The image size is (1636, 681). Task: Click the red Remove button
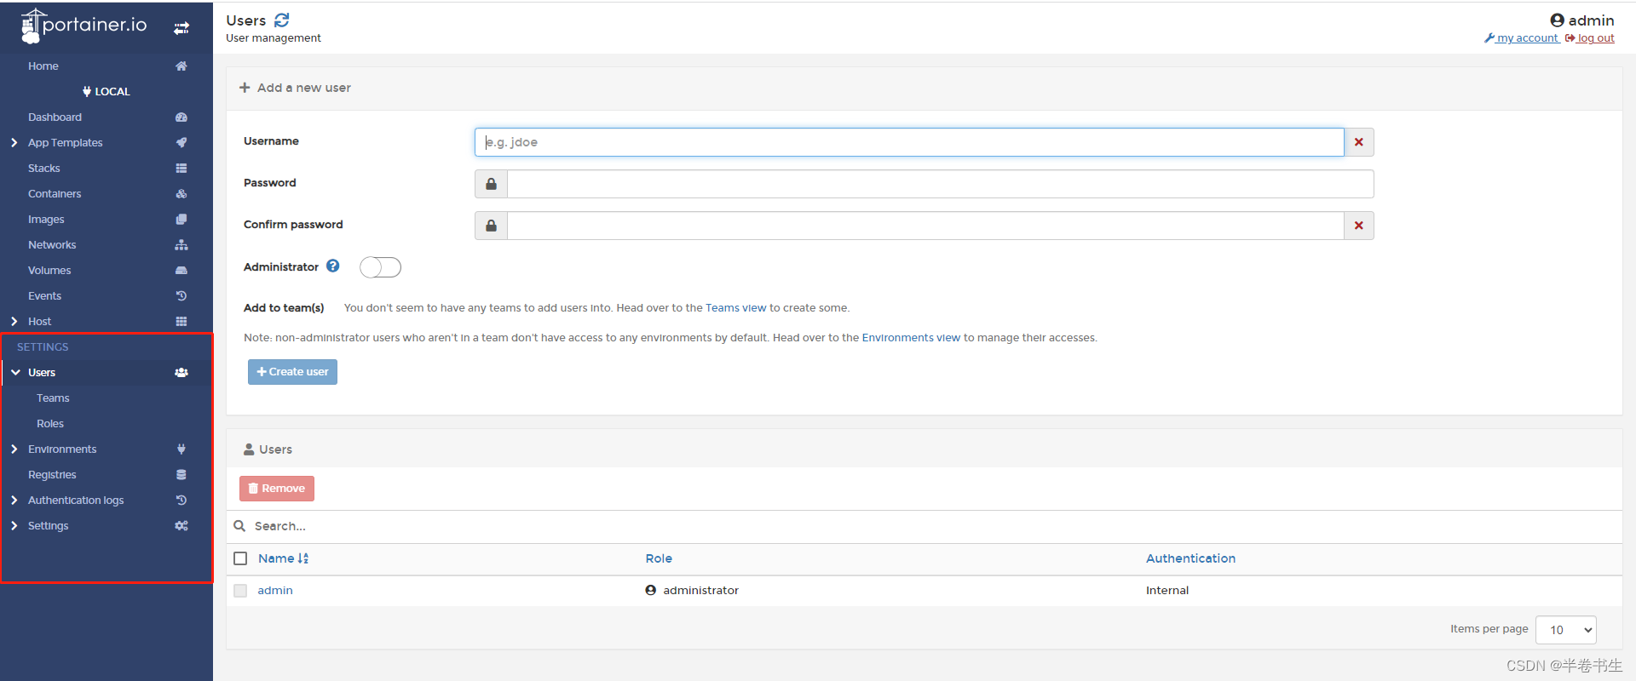pos(277,489)
